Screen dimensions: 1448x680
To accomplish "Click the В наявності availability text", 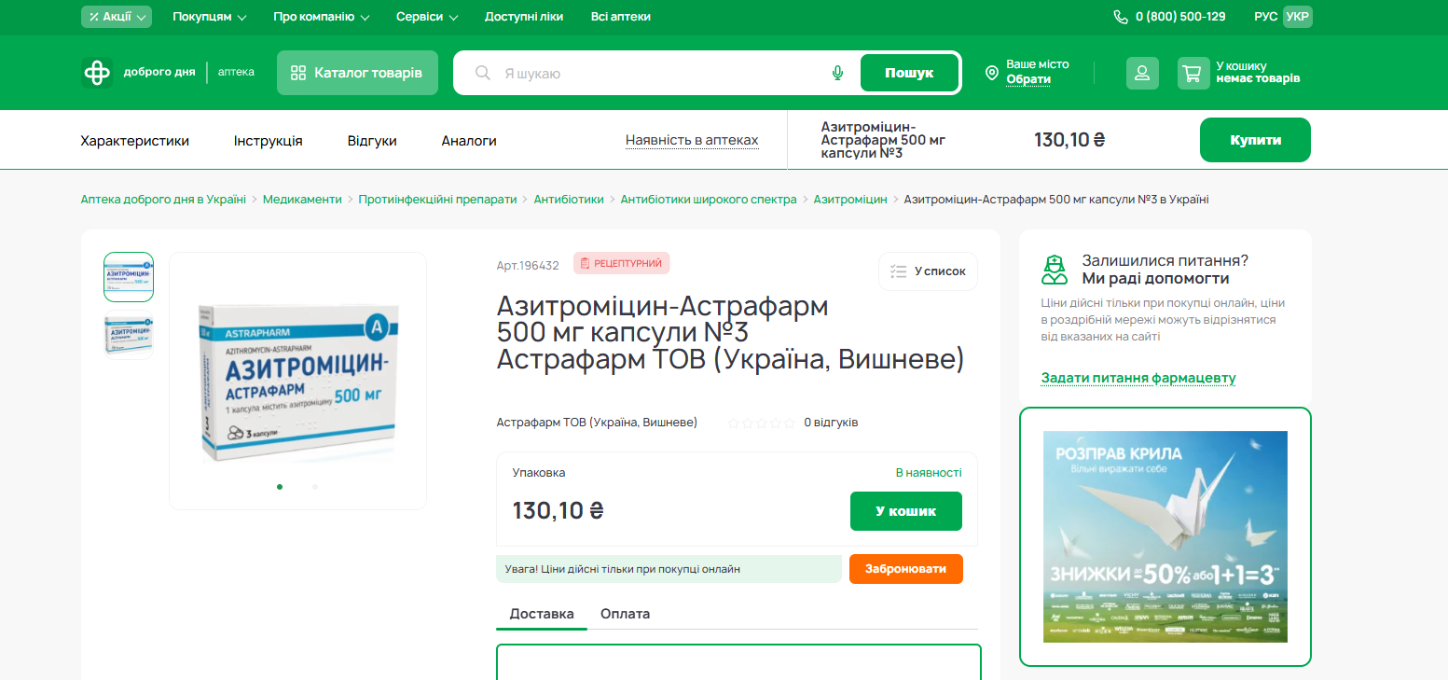I will 929,473.
